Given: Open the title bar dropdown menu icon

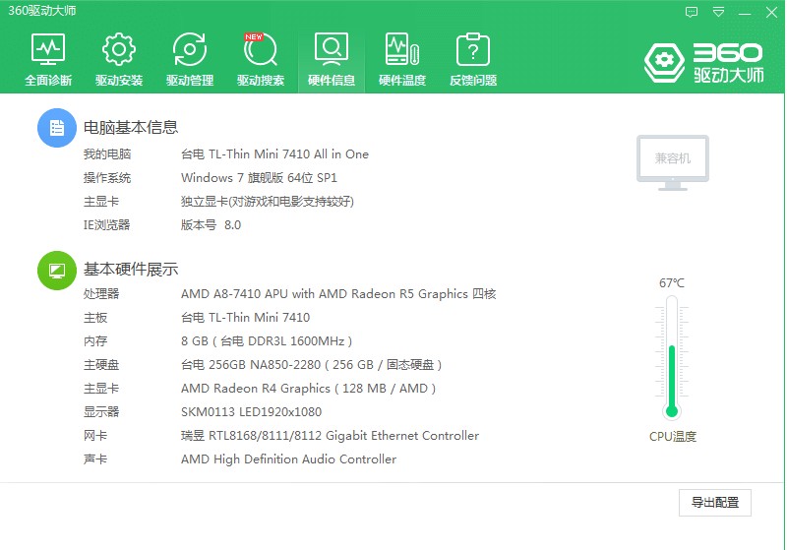Looking at the screenshot, I should pyautogui.click(x=719, y=12).
